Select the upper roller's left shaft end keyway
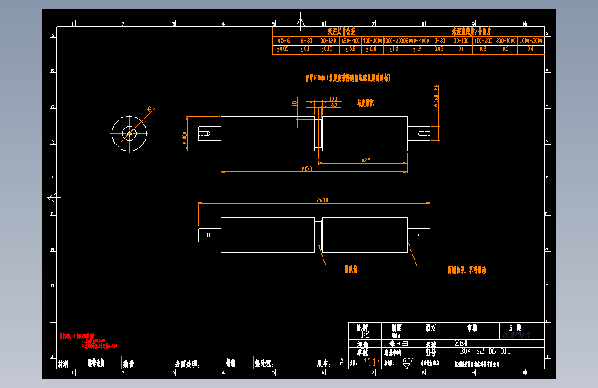 coord(204,134)
